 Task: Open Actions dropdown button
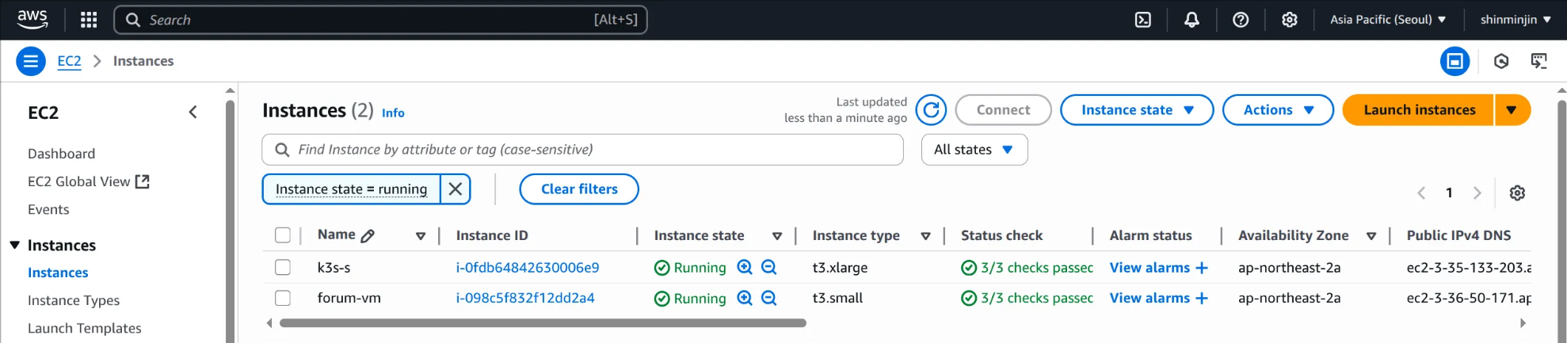pyautogui.click(x=1278, y=110)
